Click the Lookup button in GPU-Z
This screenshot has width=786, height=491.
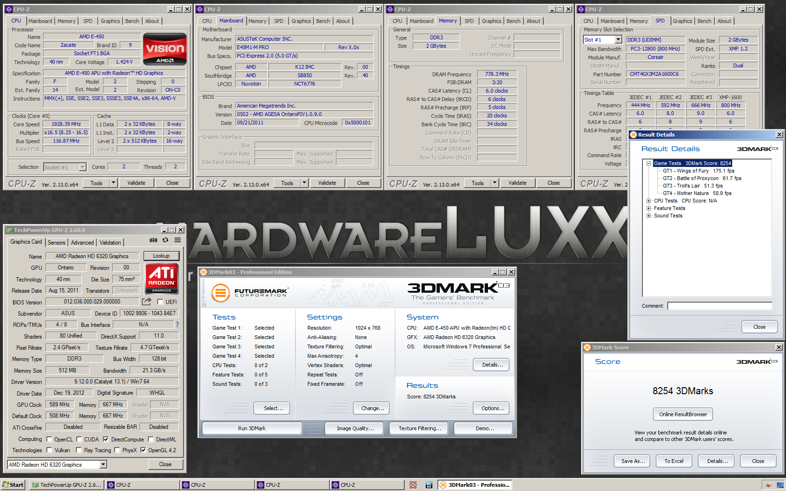161,256
